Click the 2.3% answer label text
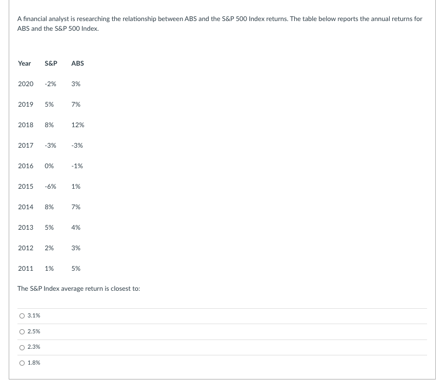 [x=34, y=347]
